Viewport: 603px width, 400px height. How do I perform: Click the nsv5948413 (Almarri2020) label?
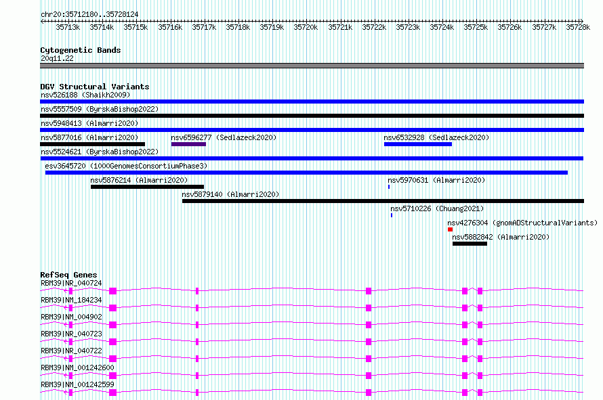(x=89, y=123)
